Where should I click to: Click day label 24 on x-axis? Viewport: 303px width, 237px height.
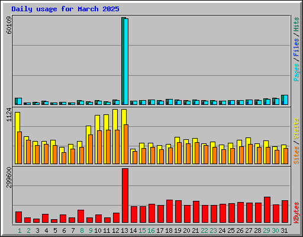coord(222,230)
